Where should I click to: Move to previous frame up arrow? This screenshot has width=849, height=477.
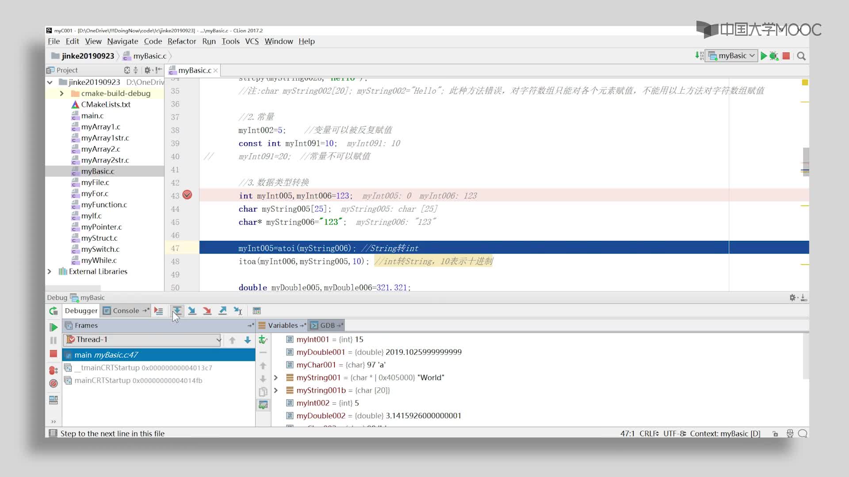pyautogui.click(x=232, y=340)
